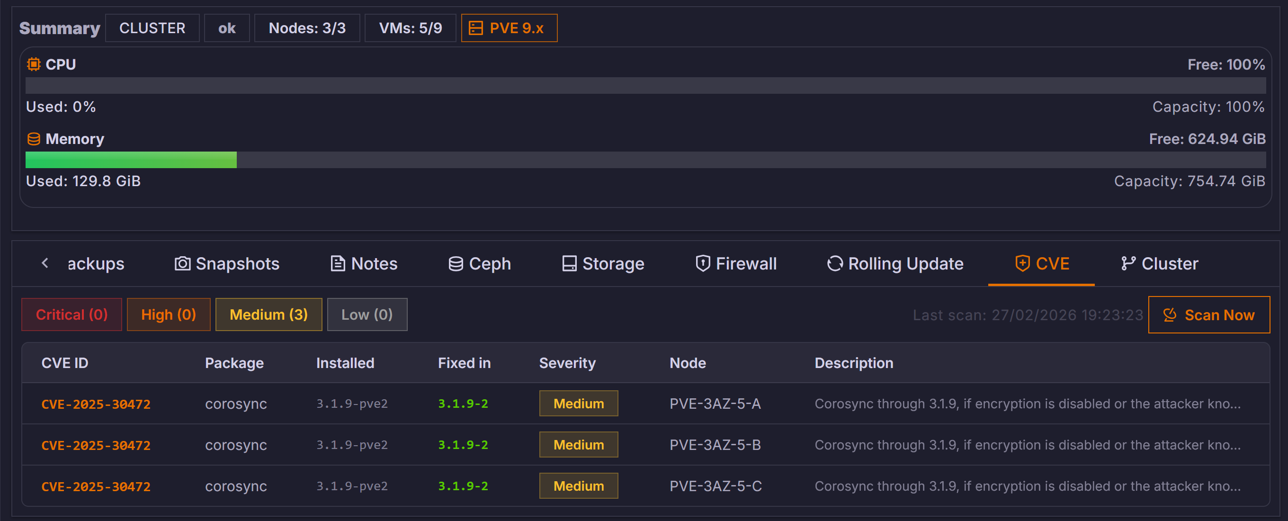Click the Memory stack icon in Summary
Image resolution: width=1288 pixels, height=521 pixels.
click(x=33, y=139)
